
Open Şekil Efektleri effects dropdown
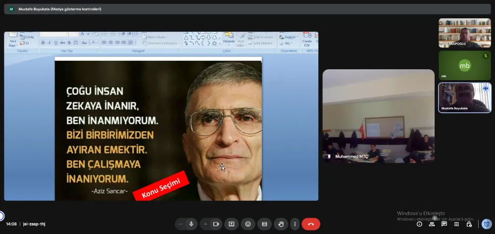coord(261,43)
